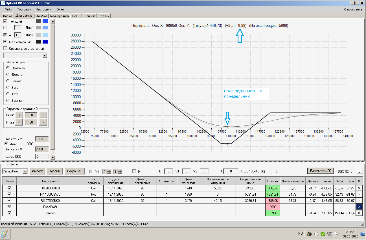This screenshot has height=240, width=366.
Task: Click the OptionFVV title bar app icon
Action: click(3, 3)
